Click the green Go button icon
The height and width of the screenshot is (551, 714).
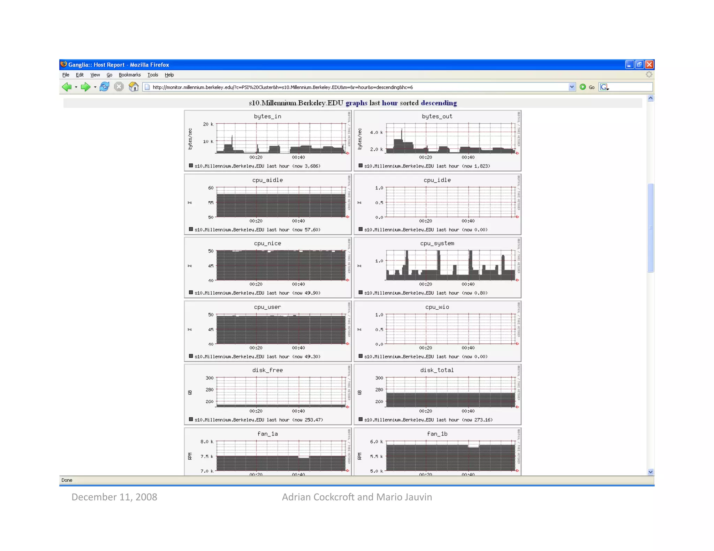click(583, 87)
